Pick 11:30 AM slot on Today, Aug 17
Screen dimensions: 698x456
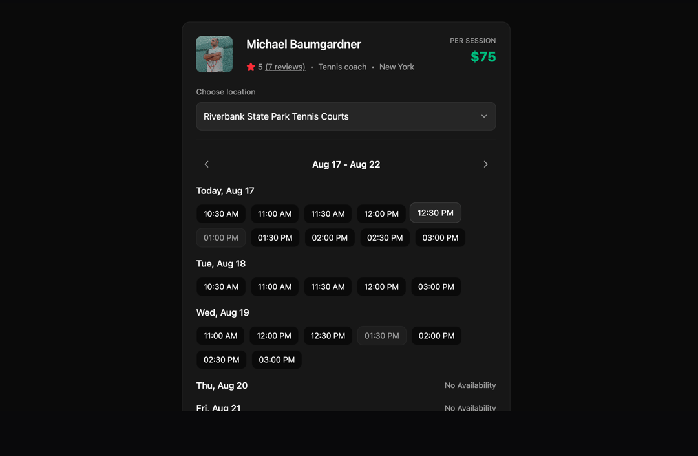pos(328,213)
